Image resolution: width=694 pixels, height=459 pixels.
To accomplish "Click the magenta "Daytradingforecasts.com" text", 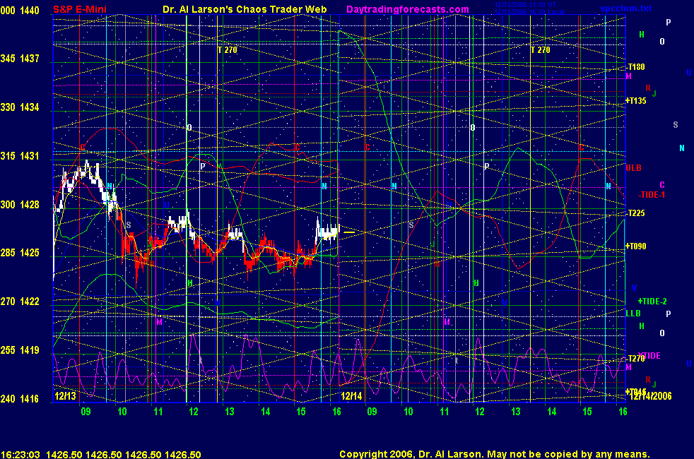I will tap(408, 9).
